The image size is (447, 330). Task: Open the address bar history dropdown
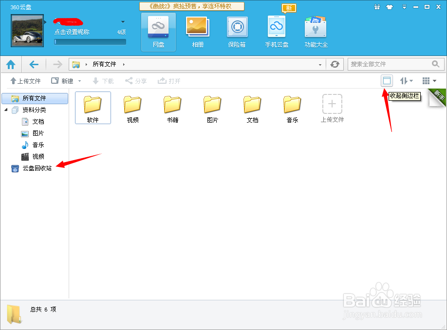pos(320,65)
